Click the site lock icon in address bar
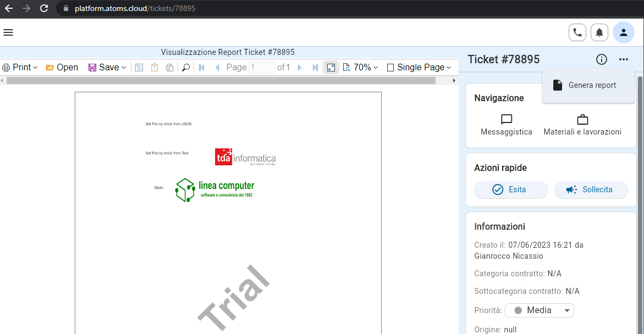Image resolution: width=644 pixels, height=334 pixels. tap(65, 8)
